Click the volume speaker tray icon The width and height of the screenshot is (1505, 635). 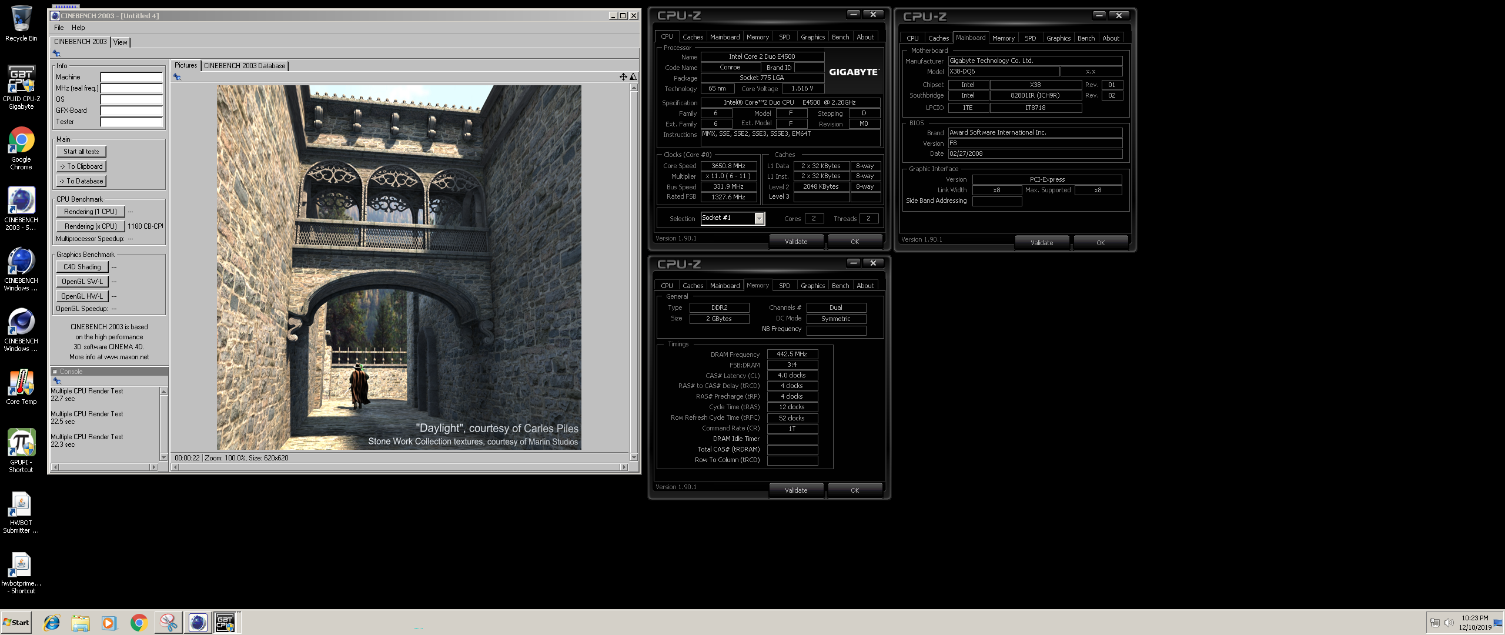(1449, 623)
